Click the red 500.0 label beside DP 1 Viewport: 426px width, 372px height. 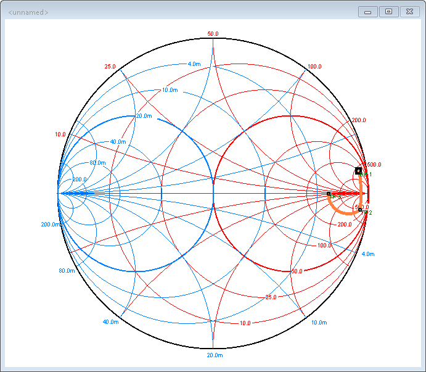click(374, 165)
